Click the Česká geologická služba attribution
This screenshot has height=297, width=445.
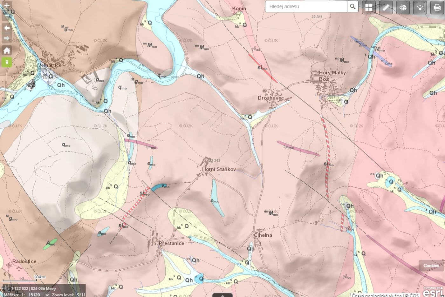pos(377,295)
